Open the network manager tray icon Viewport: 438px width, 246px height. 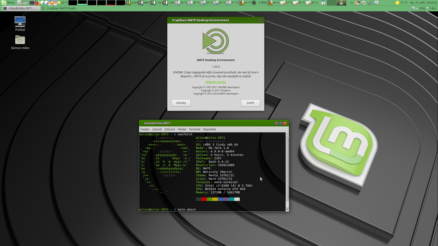coord(376,3)
